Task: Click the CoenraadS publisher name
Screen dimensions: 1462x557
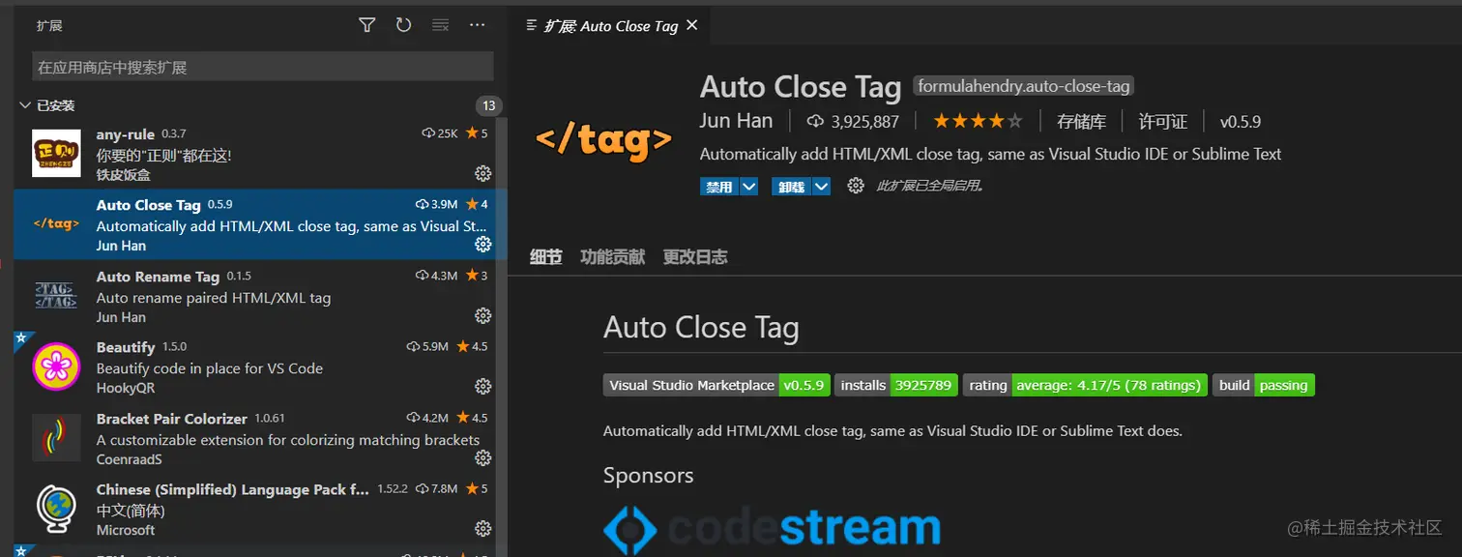Action: (x=130, y=459)
